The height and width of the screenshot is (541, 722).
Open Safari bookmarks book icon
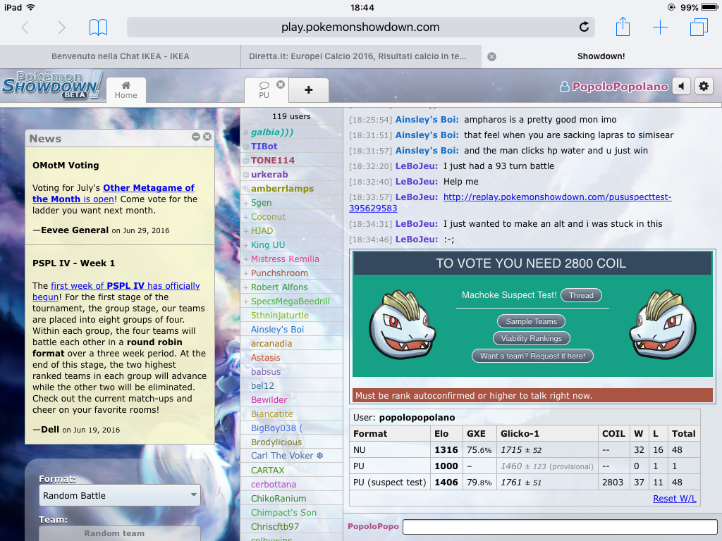98,27
